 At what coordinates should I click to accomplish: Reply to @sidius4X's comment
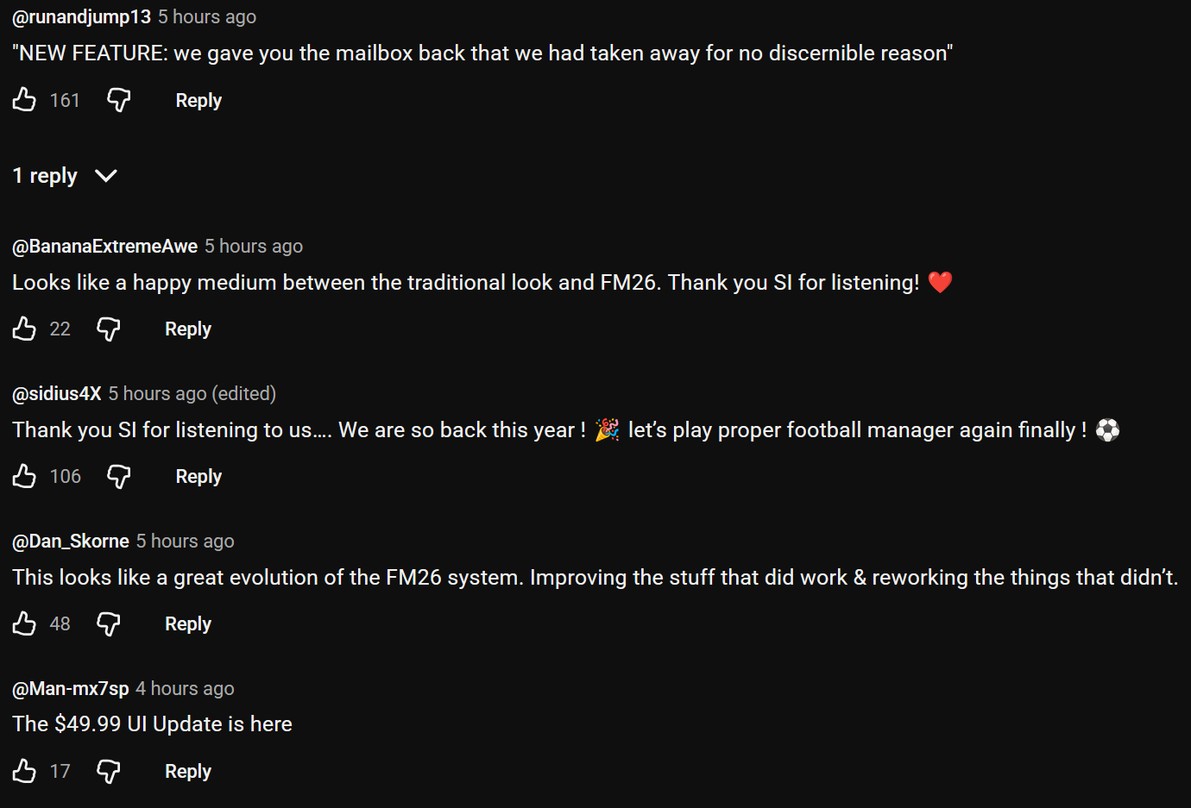pyautogui.click(x=198, y=477)
